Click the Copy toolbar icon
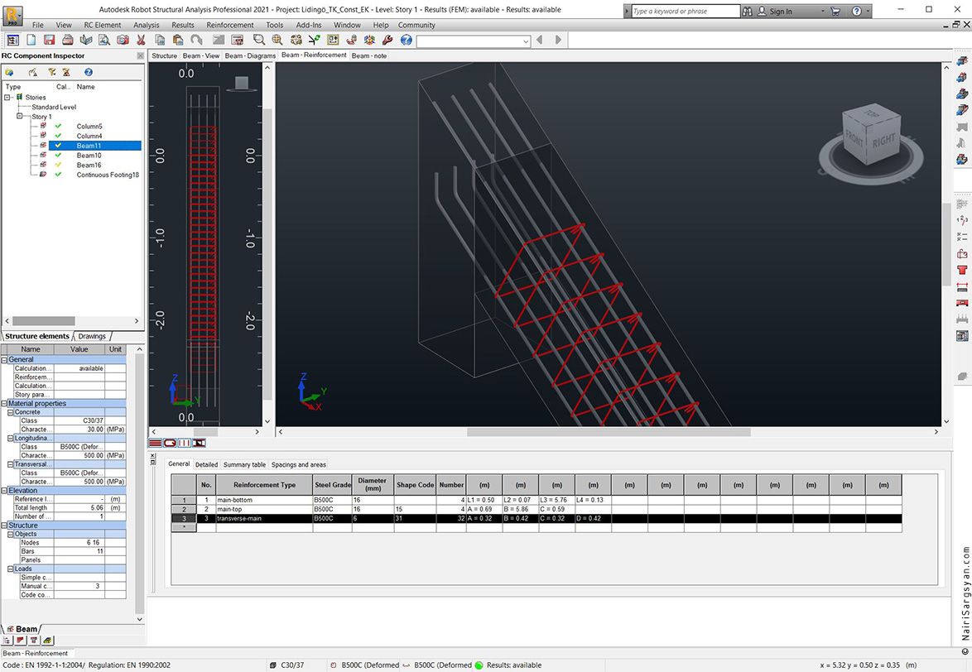972x672 pixels. (x=160, y=40)
